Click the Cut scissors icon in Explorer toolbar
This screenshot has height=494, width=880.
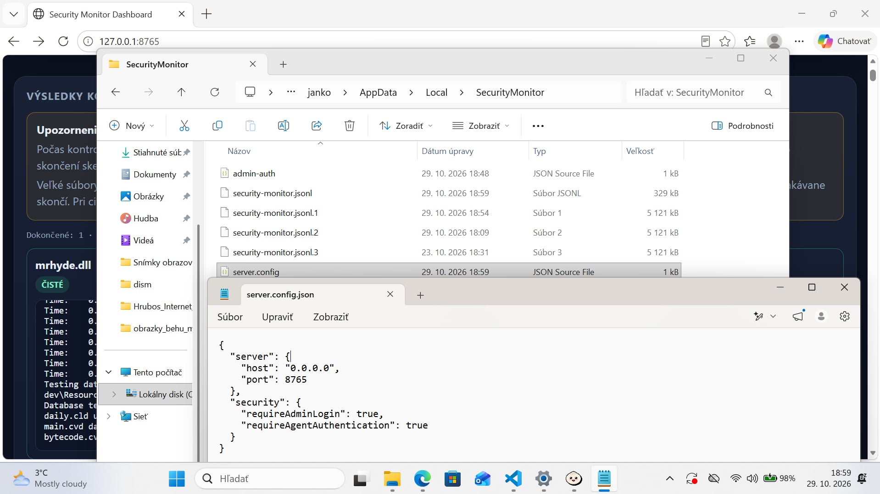[x=184, y=126]
